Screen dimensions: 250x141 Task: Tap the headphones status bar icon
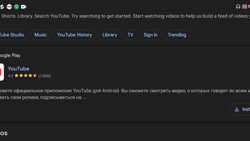(x=238, y=7)
